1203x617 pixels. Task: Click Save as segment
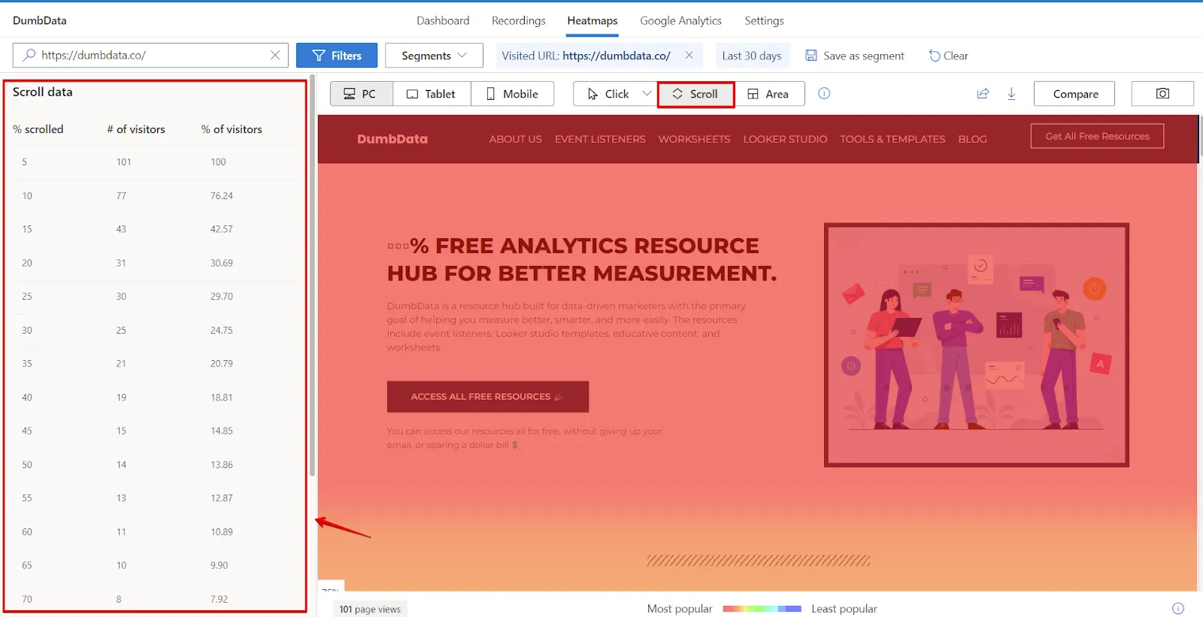855,56
